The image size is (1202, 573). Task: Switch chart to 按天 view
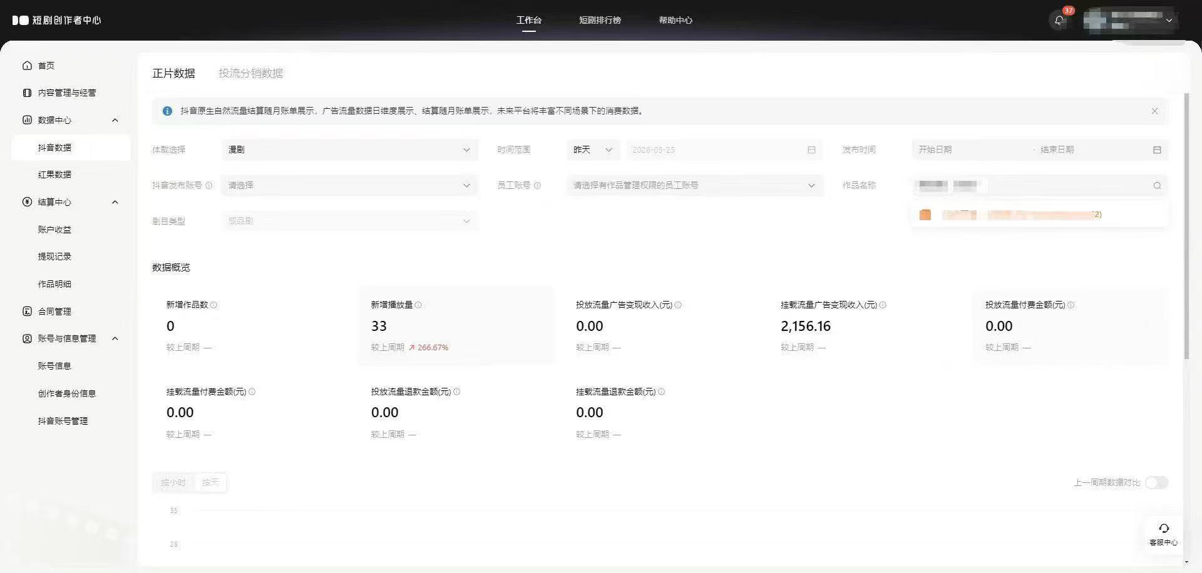[x=210, y=482]
